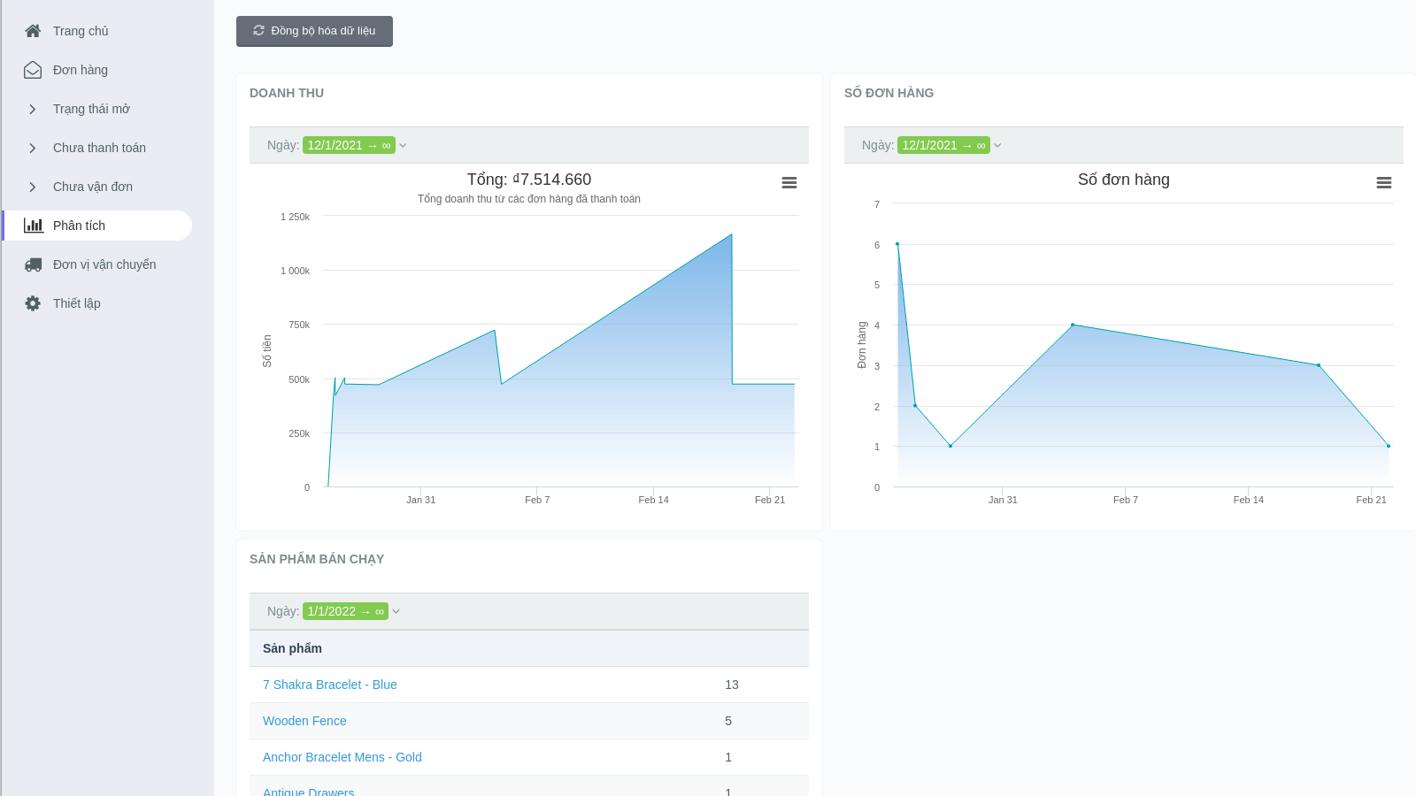The height and width of the screenshot is (796, 1416).
Task: Click the truck icon beside Đơn vị vận chuyển
Action: tap(33, 264)
